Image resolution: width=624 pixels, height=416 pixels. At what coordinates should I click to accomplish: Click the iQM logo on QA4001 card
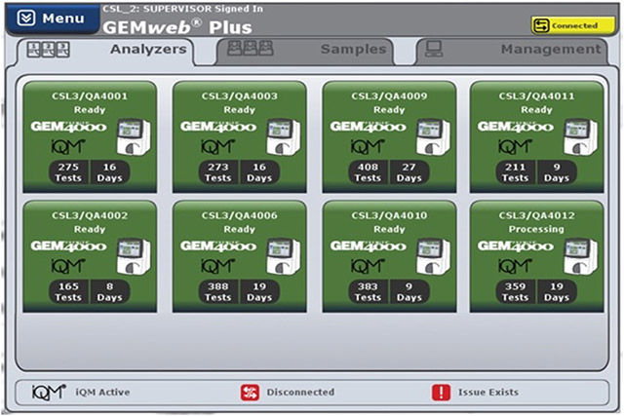pos(68,146)
